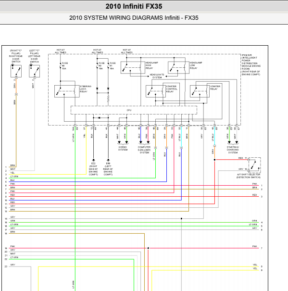
Task: Click the "2010 Infiniti FX35" title heading
Action: [x=134, y=6]
